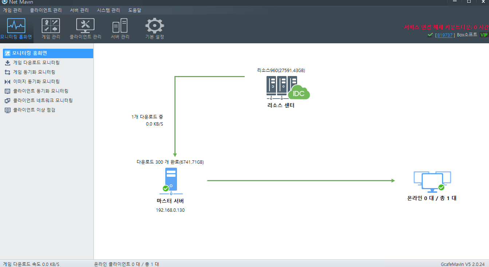Select 모니터링 홈화면 sidebar entry

pyautogui.click(x=48, y=53)
